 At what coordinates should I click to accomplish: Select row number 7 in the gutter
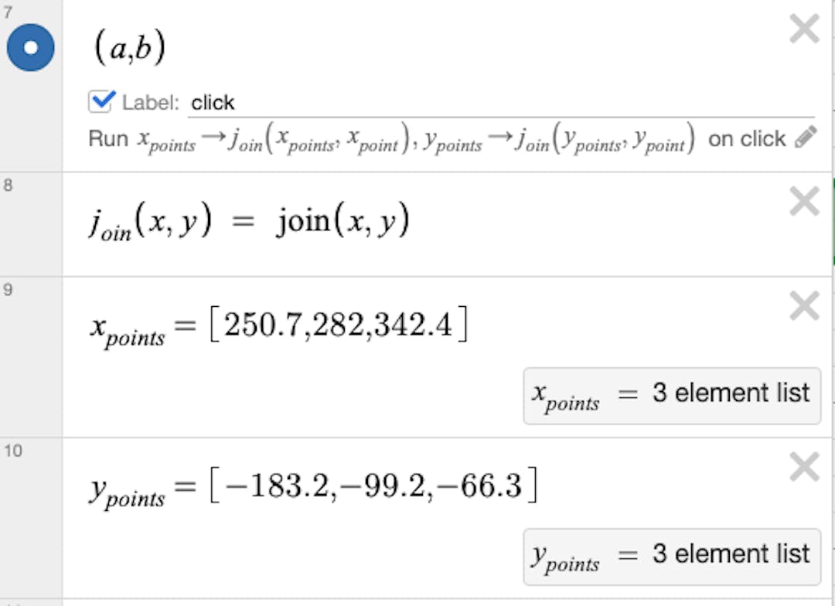[9, 11]
